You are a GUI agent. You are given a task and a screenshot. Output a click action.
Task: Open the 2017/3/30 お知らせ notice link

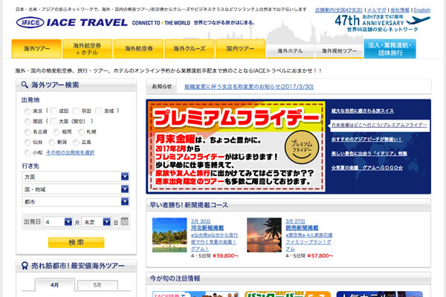pos(249,87)
